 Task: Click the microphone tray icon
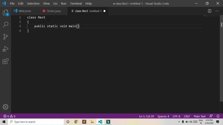tap(183, 122)
